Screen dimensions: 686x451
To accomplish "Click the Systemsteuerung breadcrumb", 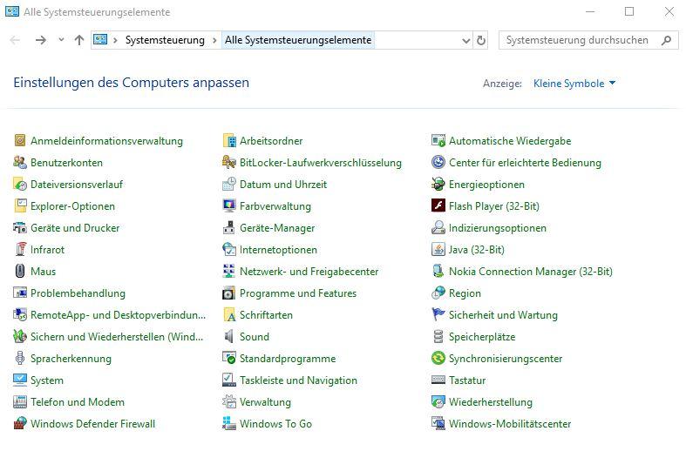I will coord(165,40).
